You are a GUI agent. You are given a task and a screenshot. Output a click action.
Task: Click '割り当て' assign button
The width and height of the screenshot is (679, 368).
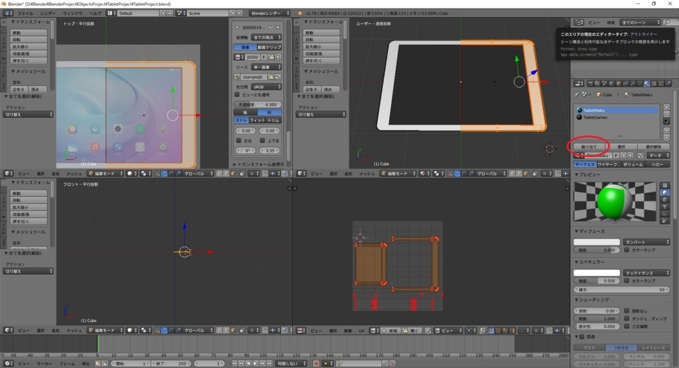click(x=589, y=147)
